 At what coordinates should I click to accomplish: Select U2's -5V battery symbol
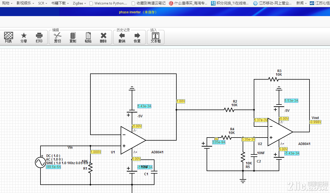click(x=279, y=106)
